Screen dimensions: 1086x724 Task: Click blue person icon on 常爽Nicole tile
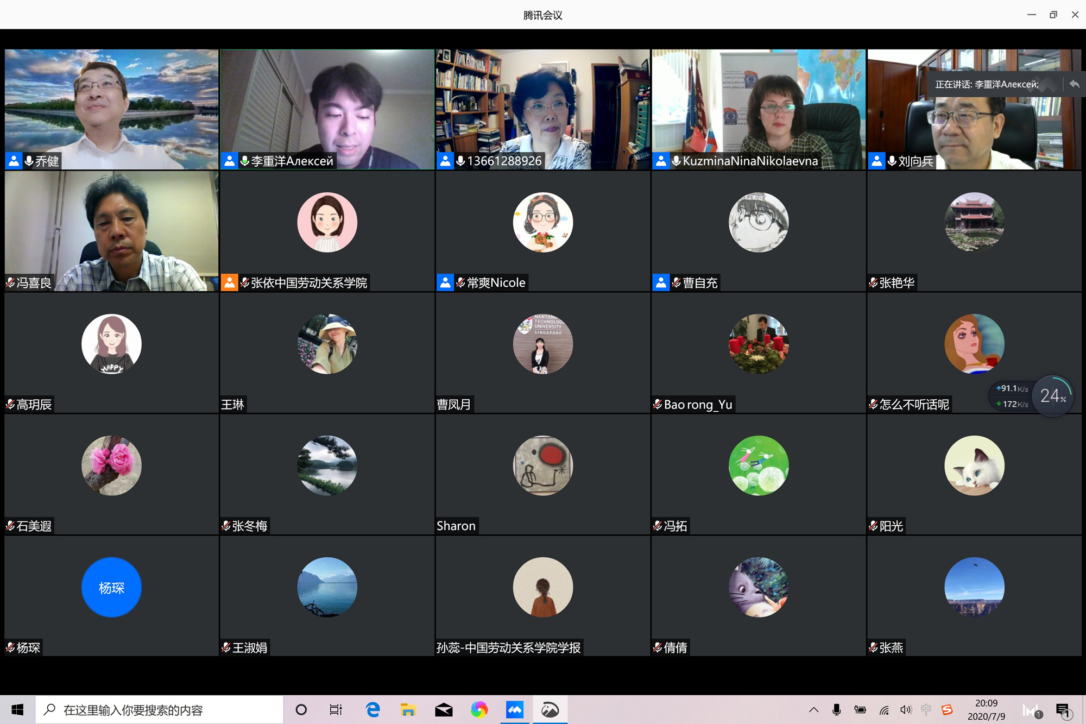(x=445, y=282)
